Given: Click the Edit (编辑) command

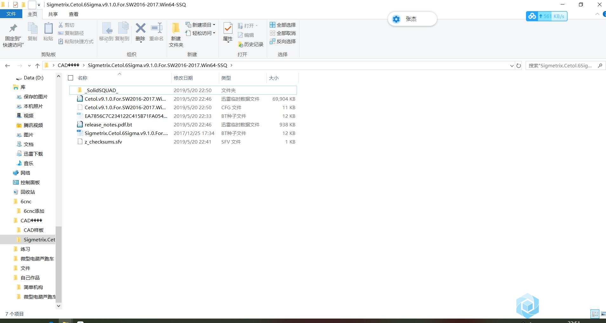Looking at the screenshot, I should coord(246,35).
